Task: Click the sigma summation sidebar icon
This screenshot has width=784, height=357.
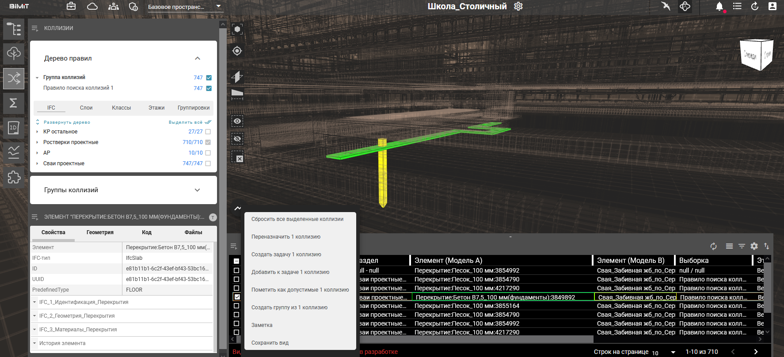Action: 14,103
